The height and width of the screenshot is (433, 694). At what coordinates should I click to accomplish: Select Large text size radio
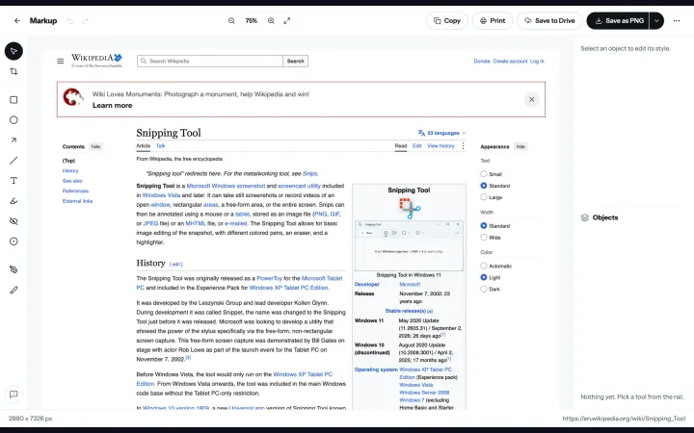click(x=484, y=197)
